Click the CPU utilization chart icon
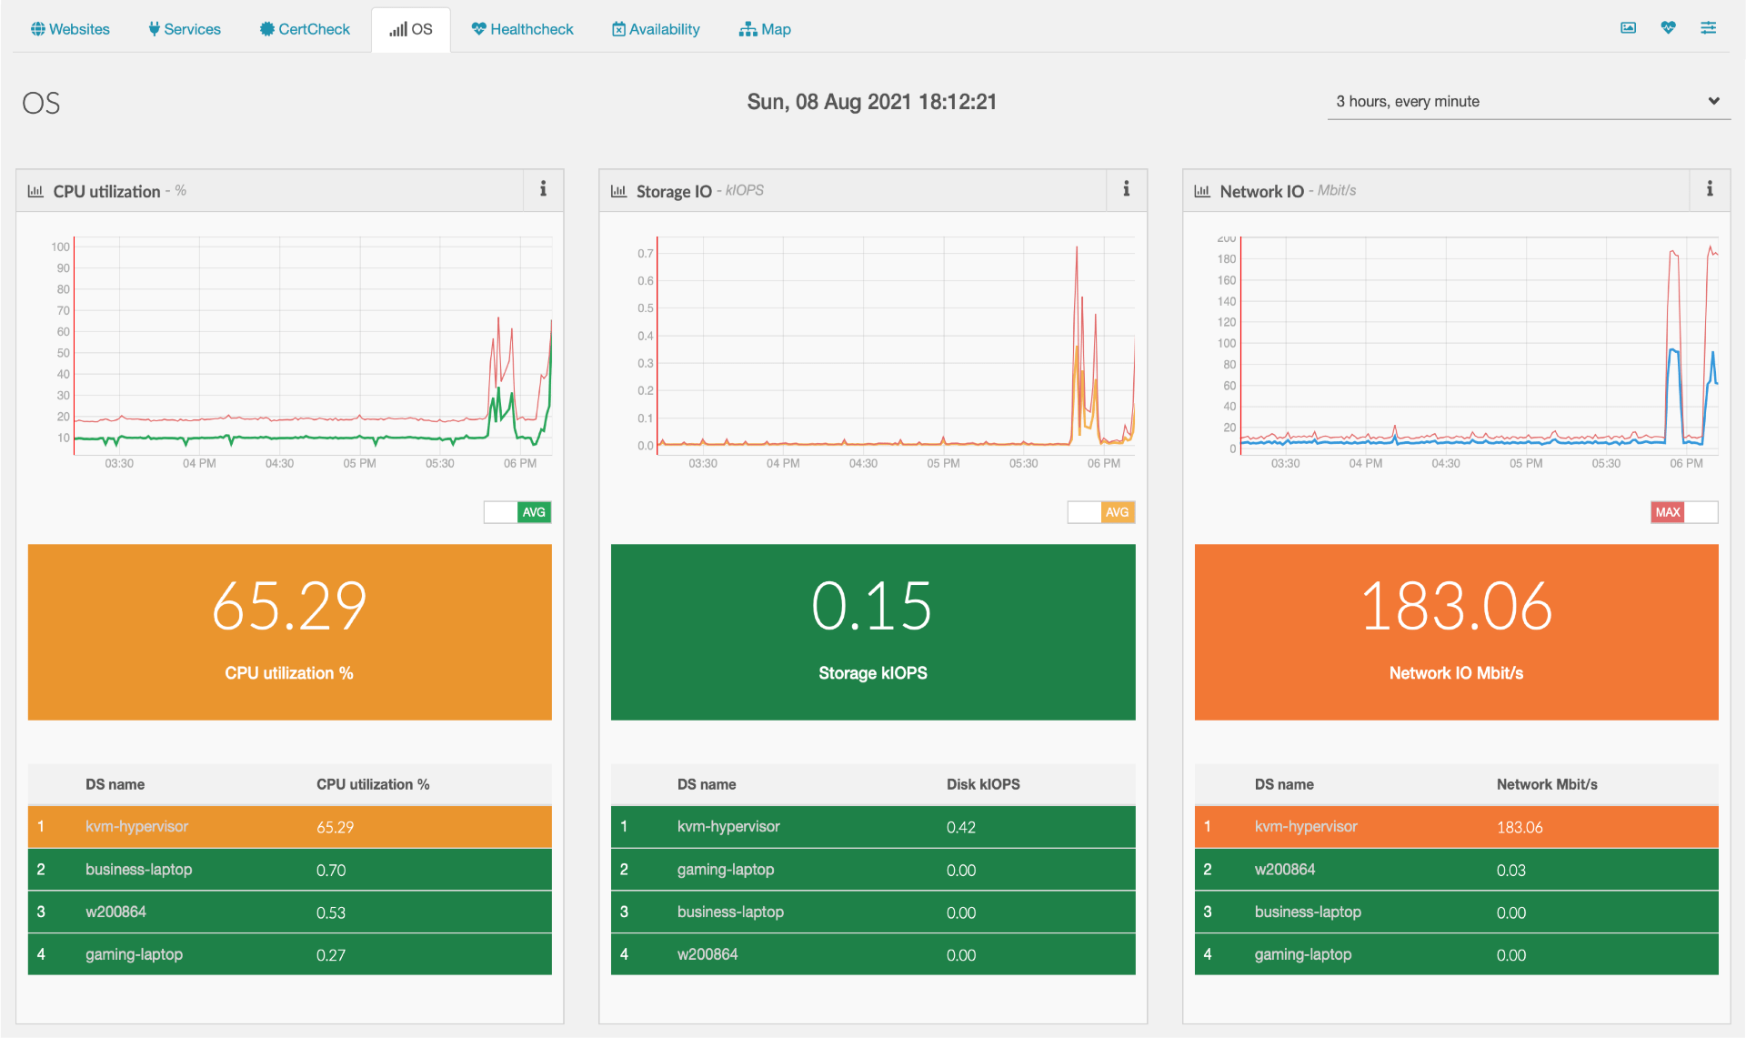 click(35, 191)
